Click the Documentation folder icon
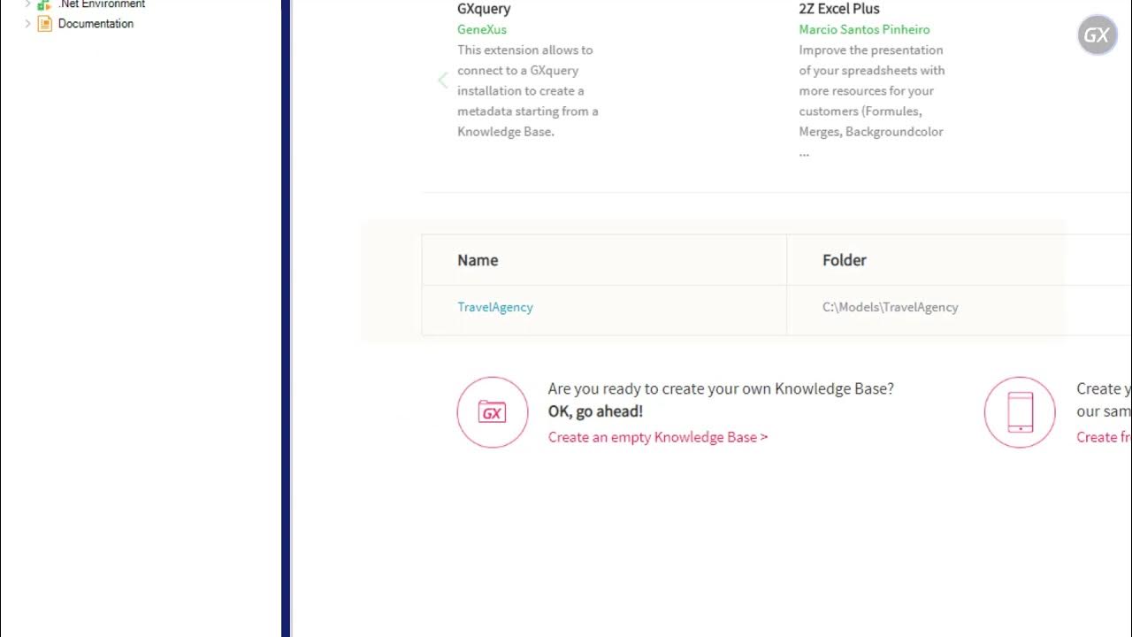 (x=44, y=24)
